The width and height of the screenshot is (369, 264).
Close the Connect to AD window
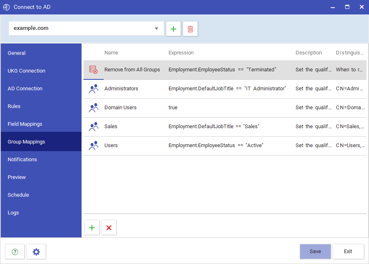coord(362,7)
